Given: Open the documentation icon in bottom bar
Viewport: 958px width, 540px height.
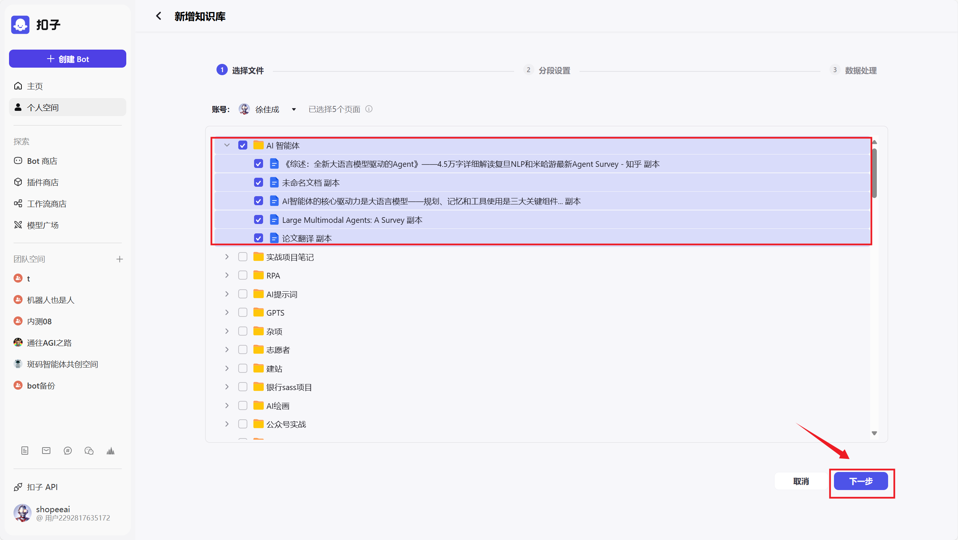Looking at the screenshot, I should (x=25, y=451).
